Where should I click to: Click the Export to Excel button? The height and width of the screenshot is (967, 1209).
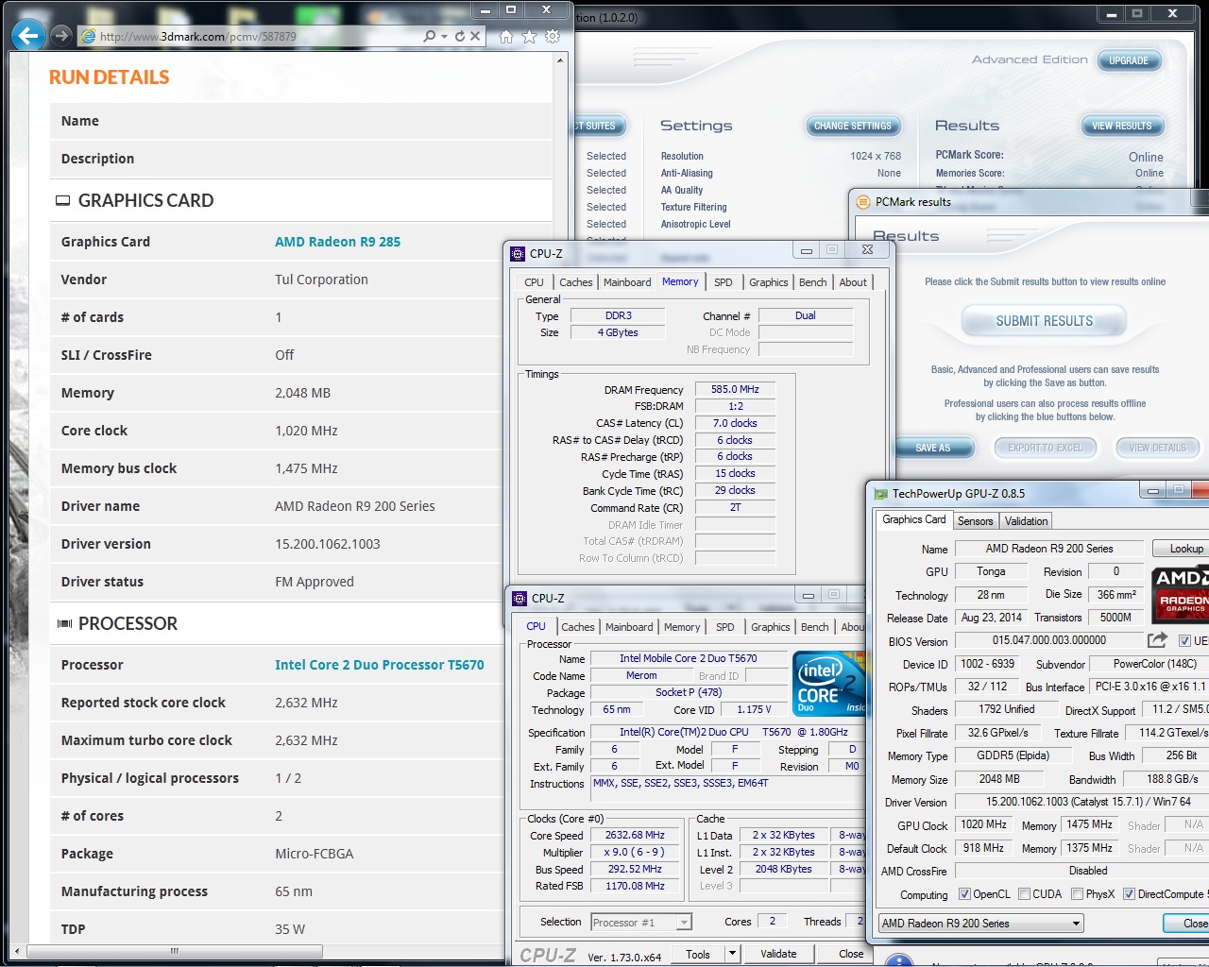coord(1045,448)
